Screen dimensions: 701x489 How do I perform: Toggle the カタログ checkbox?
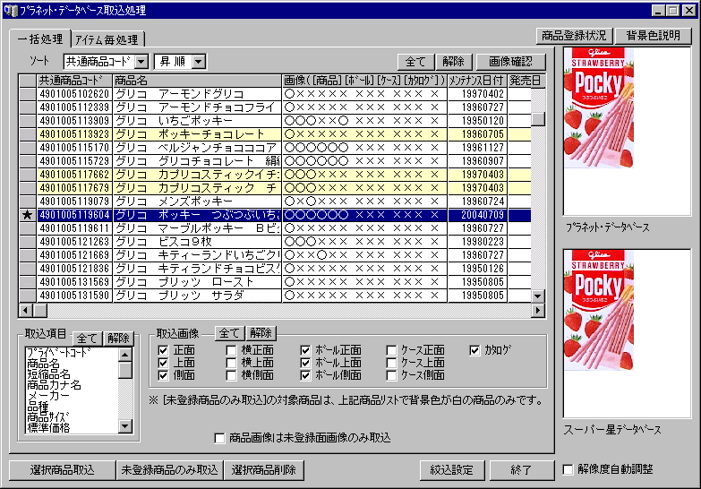pyautogui.click(x=474, y=350)
